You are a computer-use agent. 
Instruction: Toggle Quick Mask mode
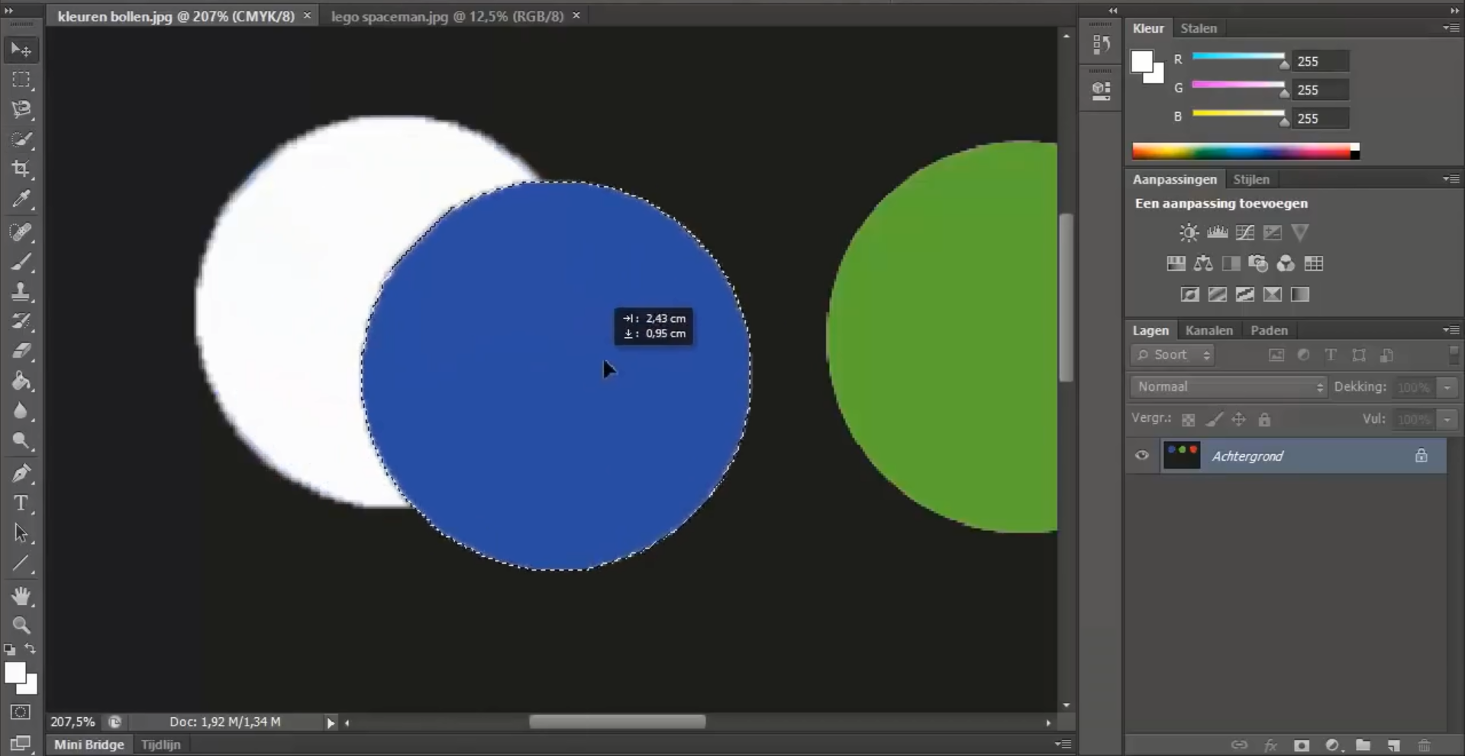point(21,713)
